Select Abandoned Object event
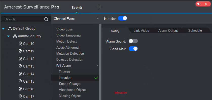212x100 pixels. coord(72,90)
